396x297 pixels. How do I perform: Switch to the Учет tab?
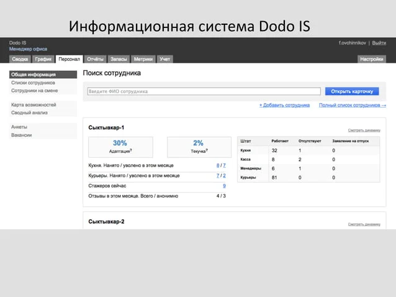pos(164,59)
